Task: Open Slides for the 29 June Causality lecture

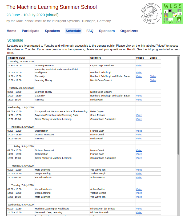Action: tap(153, 76)
